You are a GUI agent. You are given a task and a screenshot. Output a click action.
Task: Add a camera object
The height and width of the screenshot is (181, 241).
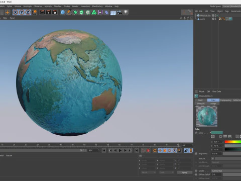pyautogui.click(x=119, y=13)
